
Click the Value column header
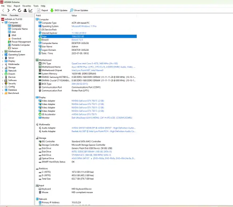pyautogui.click(x=74, y=15)
